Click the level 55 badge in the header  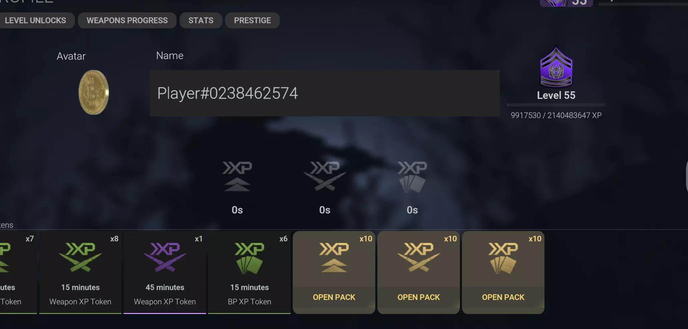click(566, 3)
